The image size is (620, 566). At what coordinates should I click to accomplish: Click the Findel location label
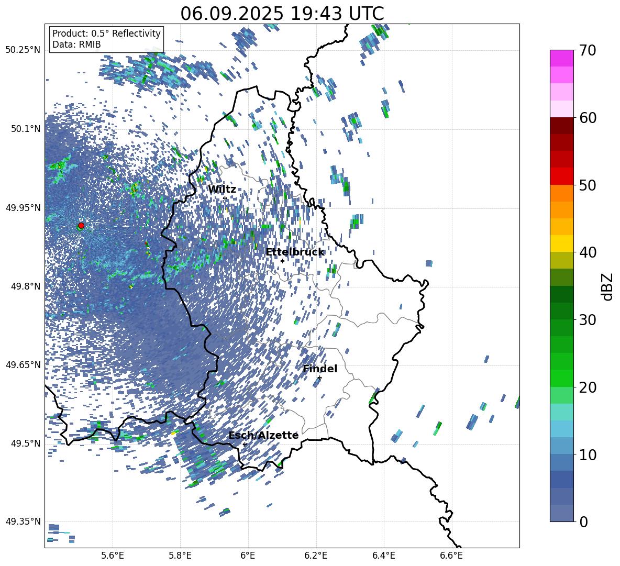[320, 369]
